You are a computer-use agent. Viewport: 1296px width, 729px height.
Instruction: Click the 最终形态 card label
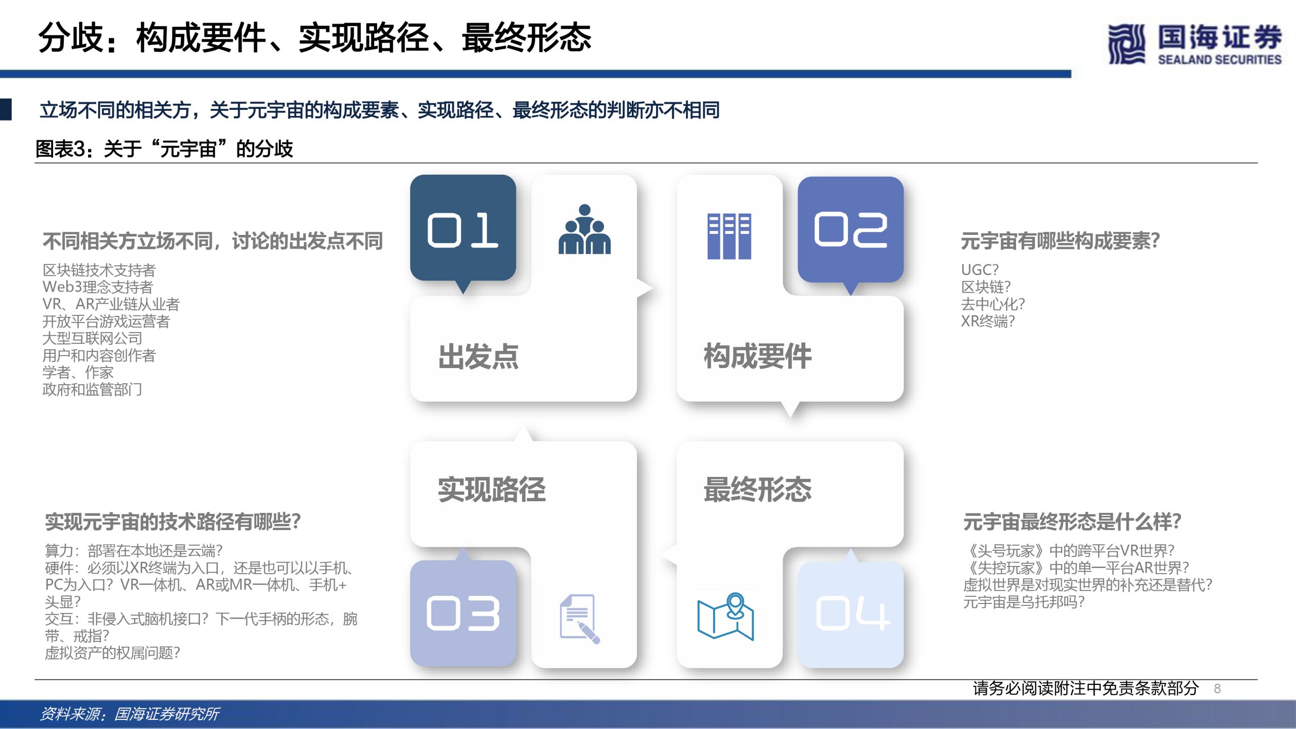pyautogui.click(x=757, y=490)
